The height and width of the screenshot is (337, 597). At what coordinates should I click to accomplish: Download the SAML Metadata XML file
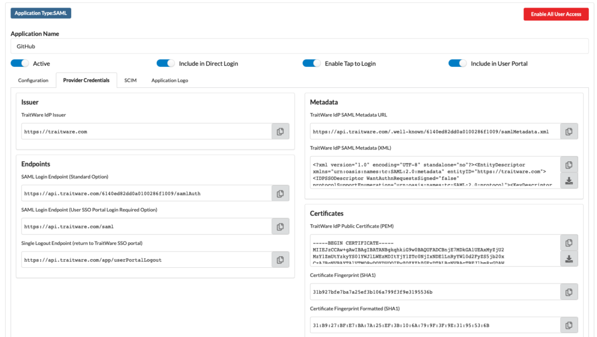[569, 181]
